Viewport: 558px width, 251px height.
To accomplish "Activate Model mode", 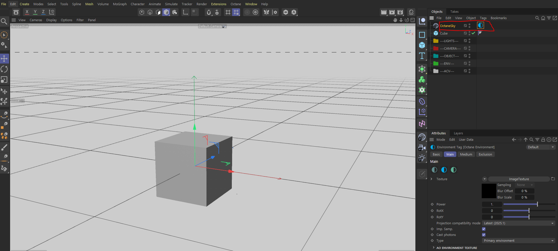I will click(x=166, y=12).
